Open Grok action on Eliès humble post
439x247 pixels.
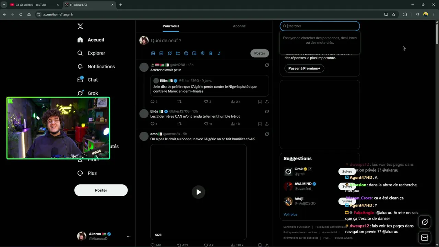click(x=267, y=111)
